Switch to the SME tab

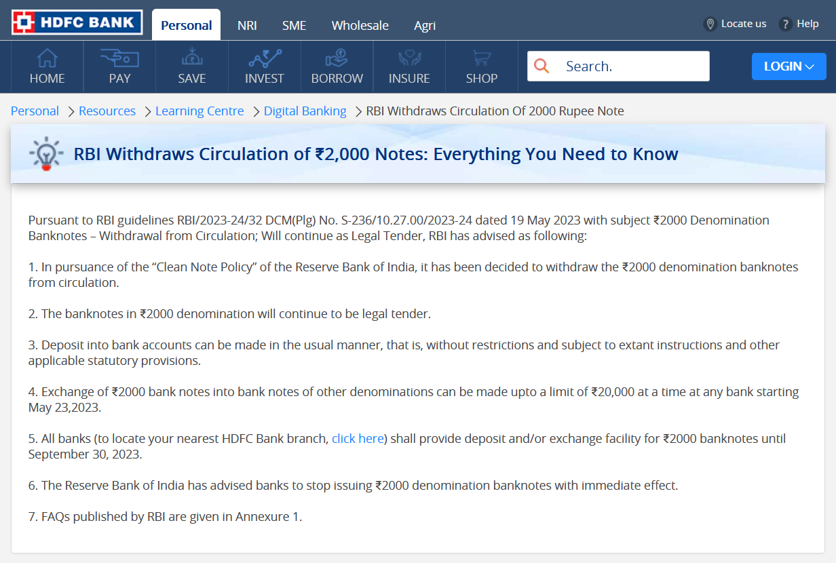point(294,26)
